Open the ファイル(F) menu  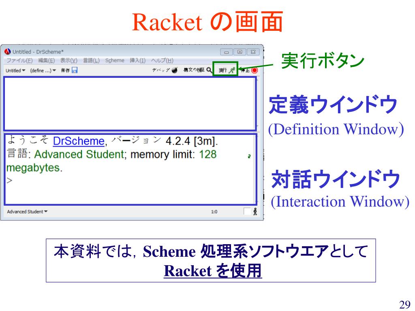19,61
